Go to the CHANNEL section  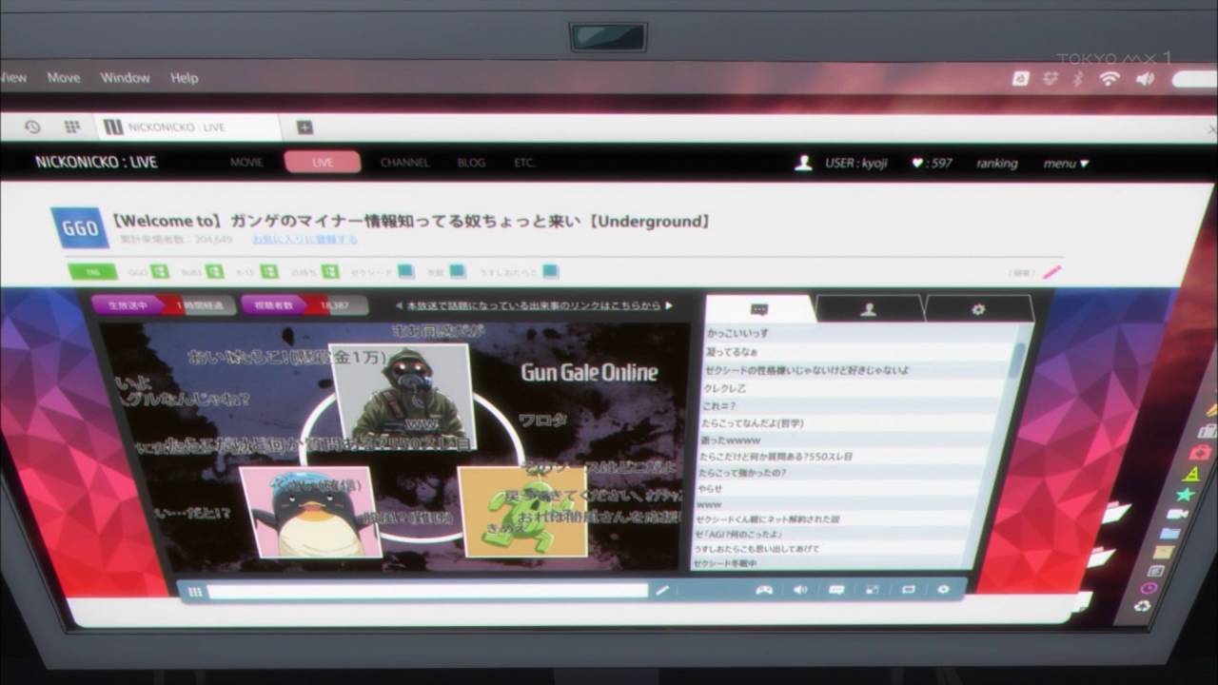tap(404, 163)
